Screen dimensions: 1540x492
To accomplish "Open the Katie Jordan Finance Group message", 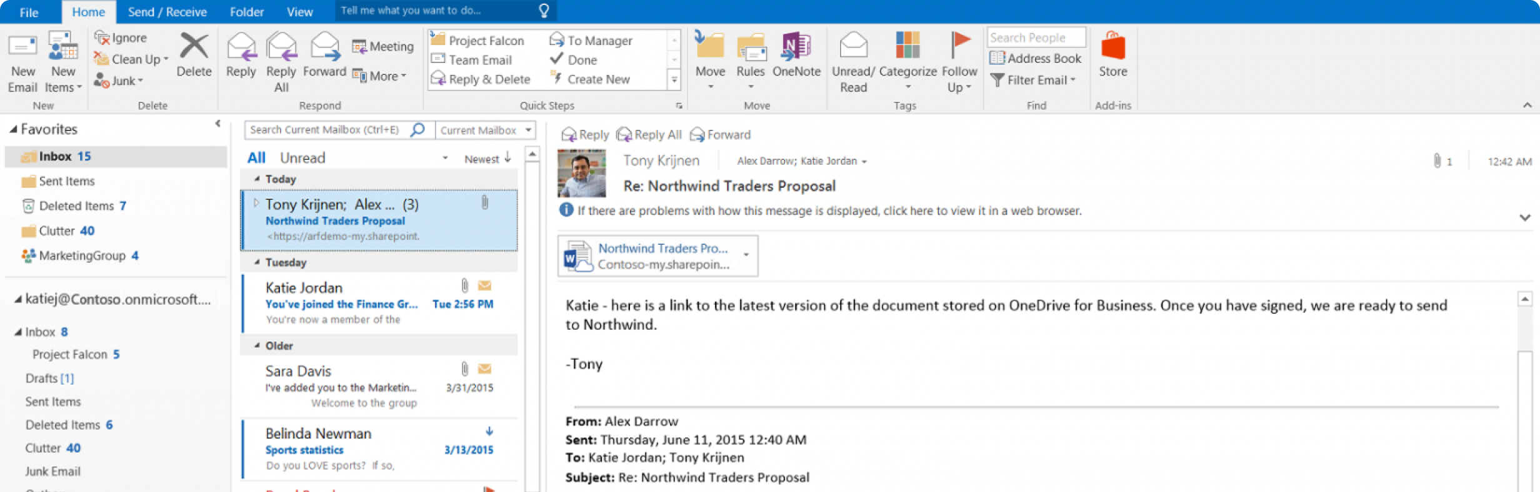I will point(380,303).
